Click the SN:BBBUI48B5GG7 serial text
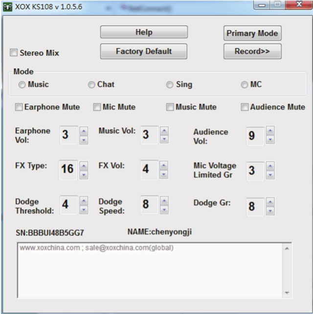 tap(50, 233)
